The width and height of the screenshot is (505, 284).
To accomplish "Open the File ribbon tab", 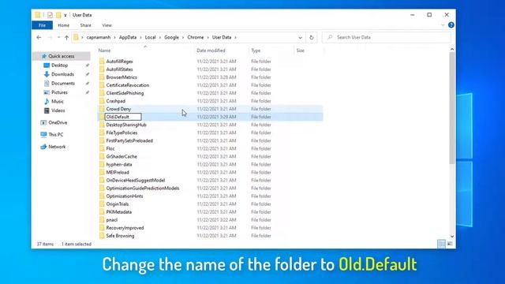I will click(42, 25).
